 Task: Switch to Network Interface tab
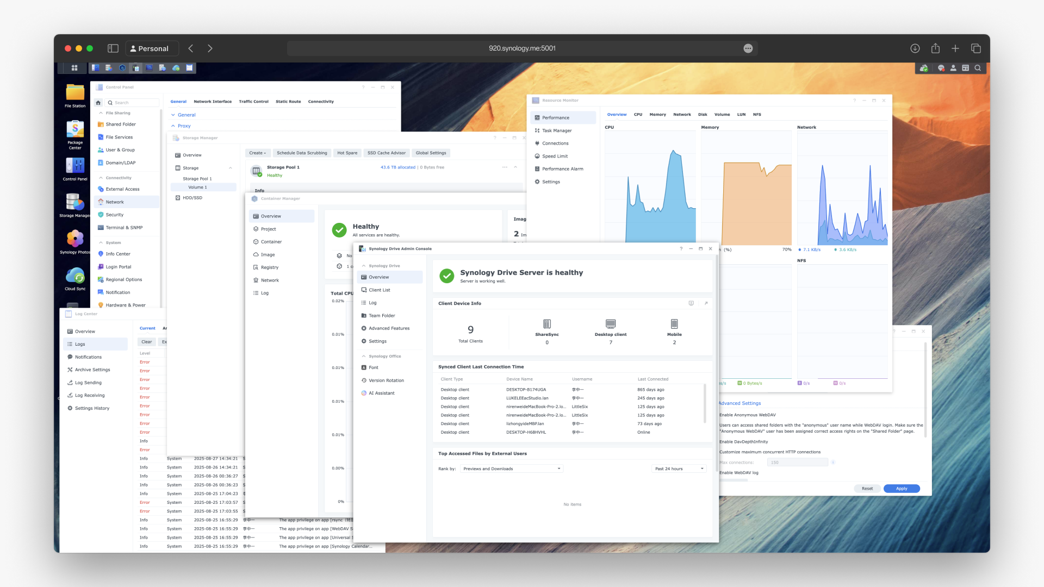[x=213, y=102]
